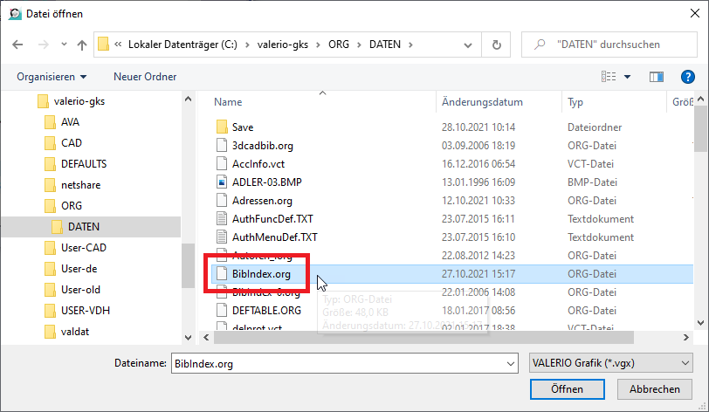Open the Help question mark icon

pyautogui.click(x=686, y=77)
